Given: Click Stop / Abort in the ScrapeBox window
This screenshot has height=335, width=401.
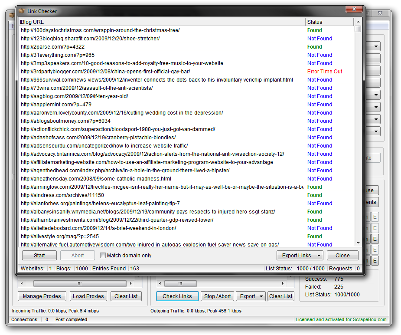Looking at the screenshot, I should 217,296.
